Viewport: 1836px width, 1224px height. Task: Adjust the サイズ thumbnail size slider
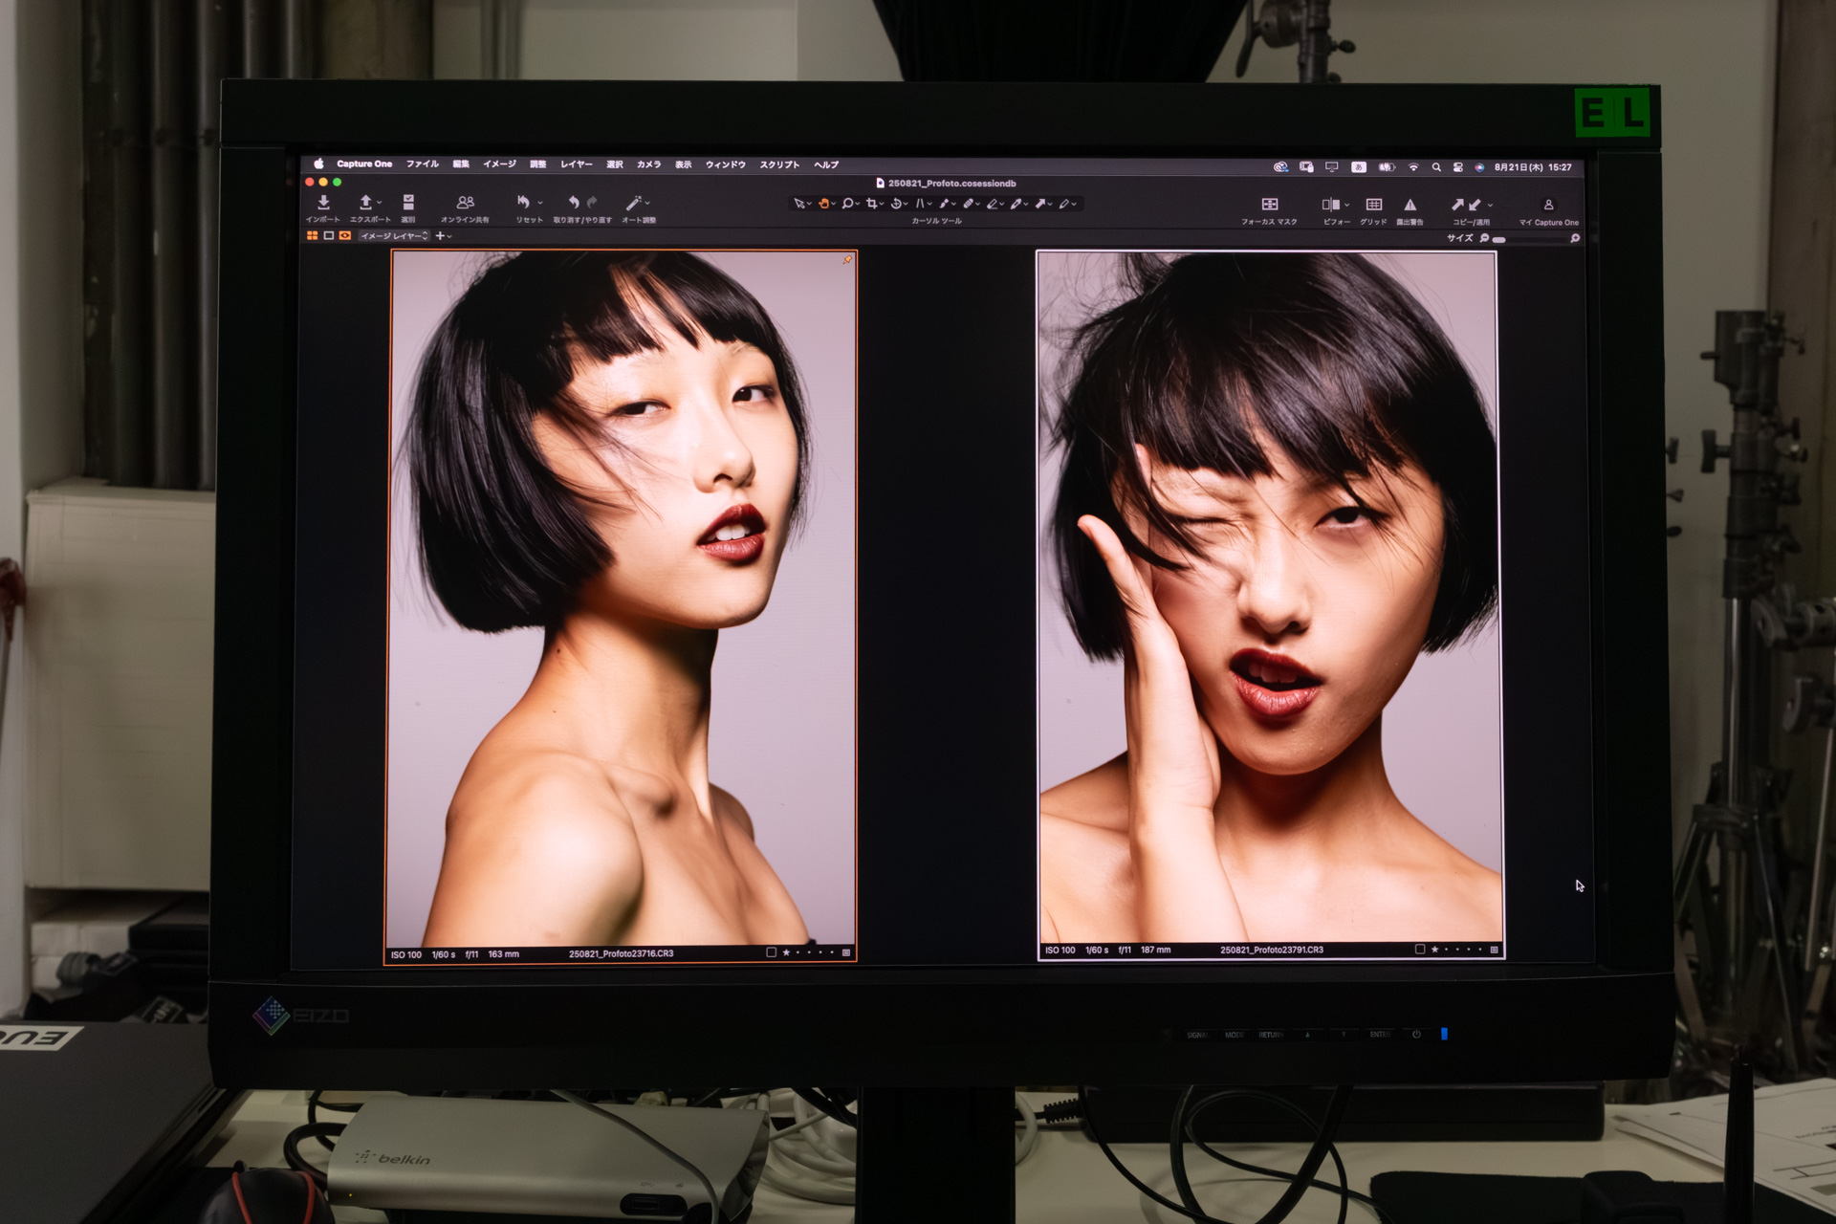pyautogui.click(x=1499, y=239)
